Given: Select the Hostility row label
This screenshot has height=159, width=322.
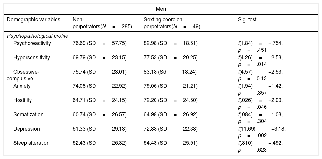Looking at the screenshot, I should tap(22, 100).
